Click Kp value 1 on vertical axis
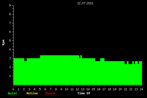The image size is (147, 98). coord(10,76)
